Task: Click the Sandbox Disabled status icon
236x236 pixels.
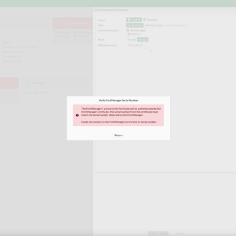Action: 36,93
